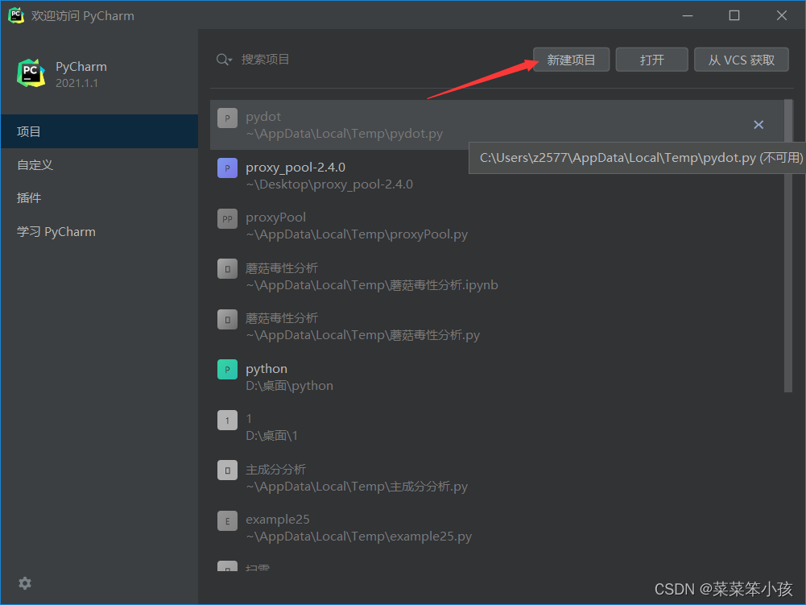Minimize the PyCharm welcome window

[688, 15]
